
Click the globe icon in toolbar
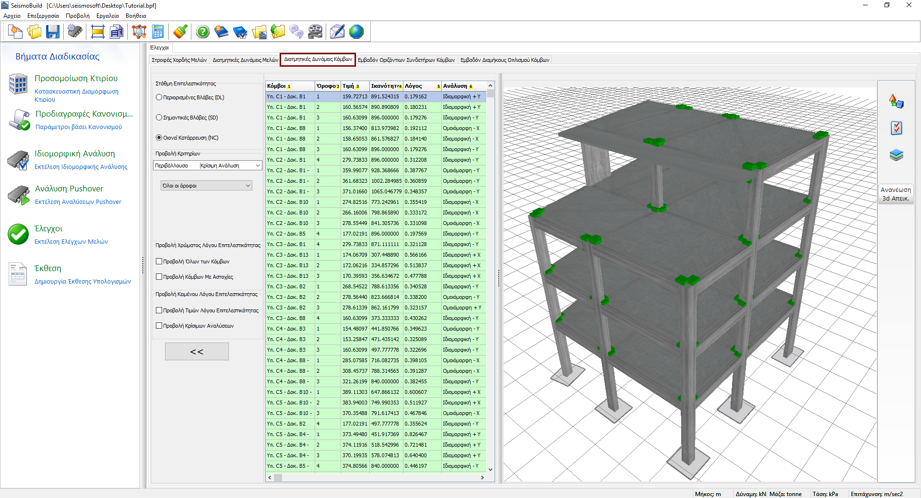point(356,32)
